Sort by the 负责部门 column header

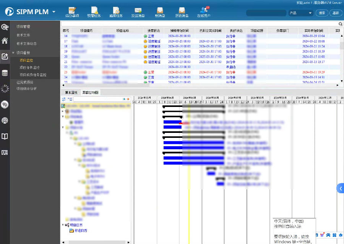282,31
